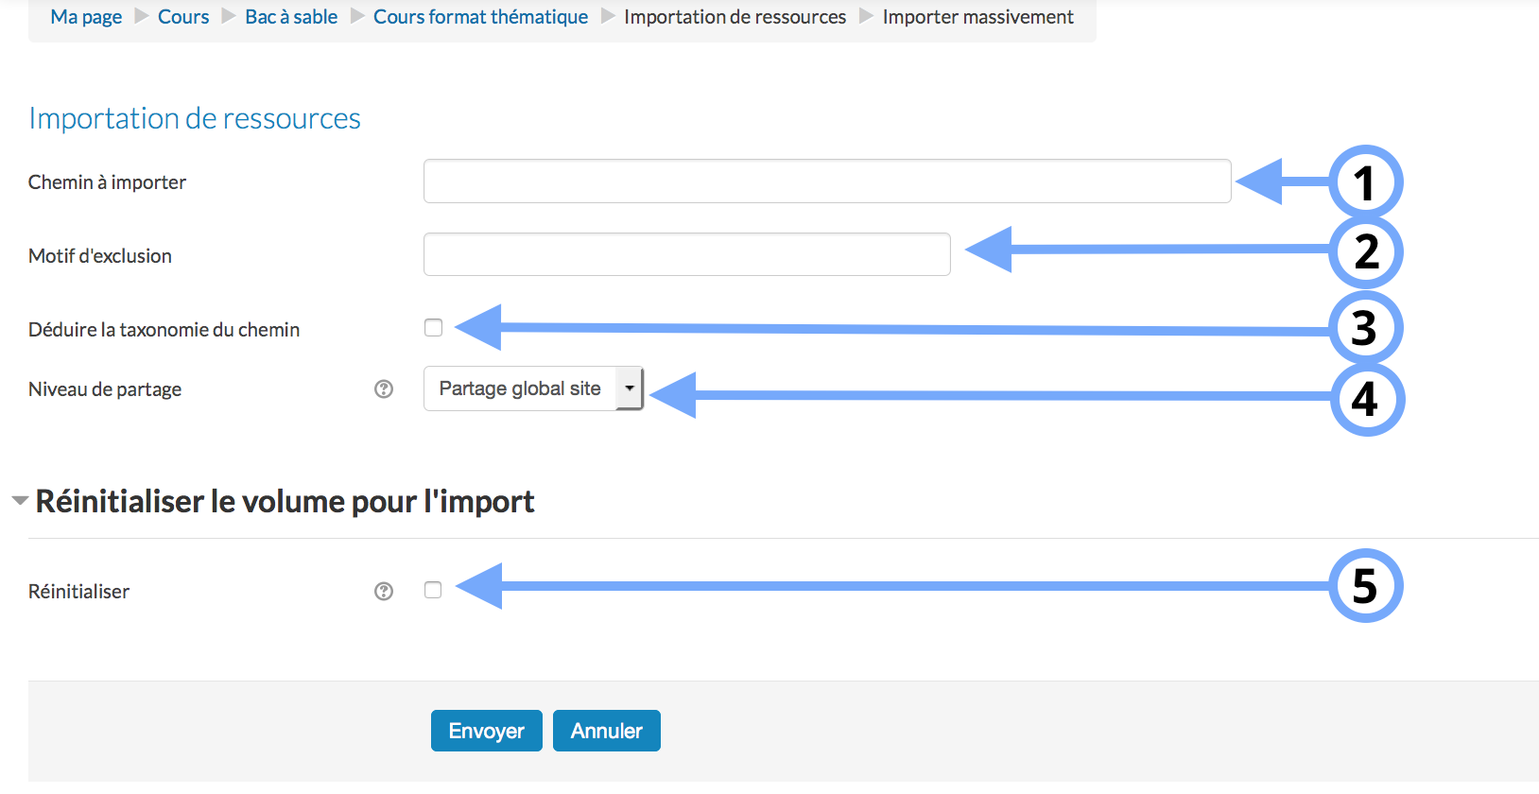Go to Ma page in breadcrumb
Screen dimensions: 1539x794
tap(86, 17)
